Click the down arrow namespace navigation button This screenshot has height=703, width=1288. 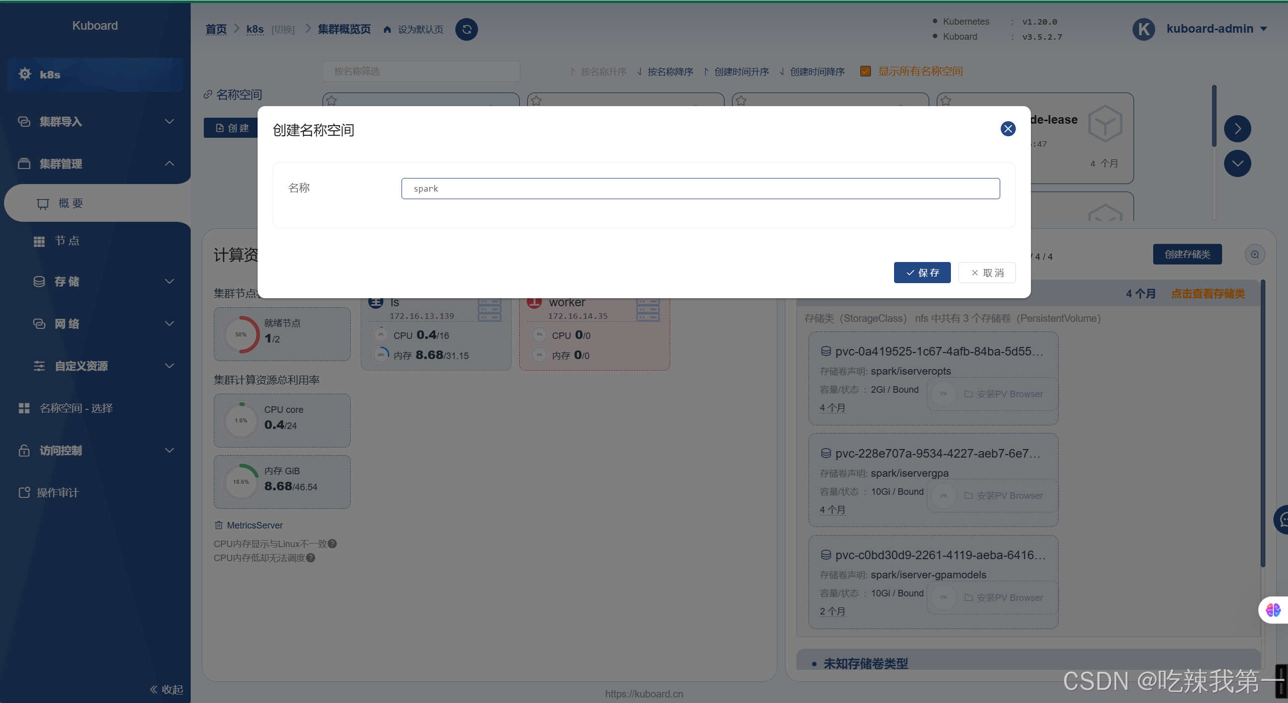[x=1237, y=163]
